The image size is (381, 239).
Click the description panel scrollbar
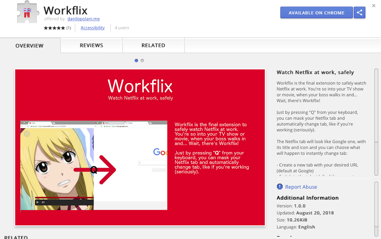[x=376, y=122]
